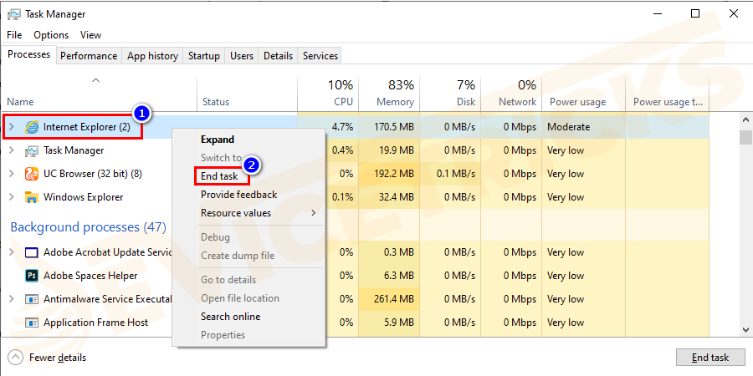Screen dimensions: 753x376
Task: Click the 6.3 MB memory cell
Action: point(389,276)
